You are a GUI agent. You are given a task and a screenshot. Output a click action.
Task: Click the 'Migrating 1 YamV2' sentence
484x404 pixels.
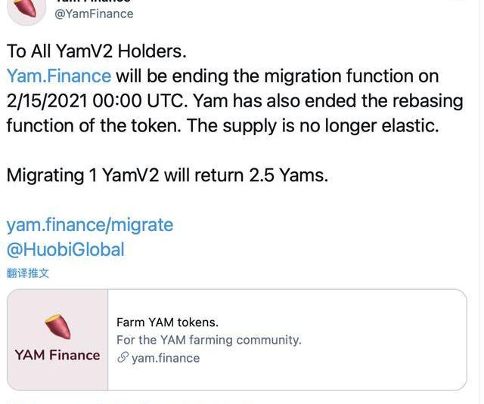[x=167, y=175]
